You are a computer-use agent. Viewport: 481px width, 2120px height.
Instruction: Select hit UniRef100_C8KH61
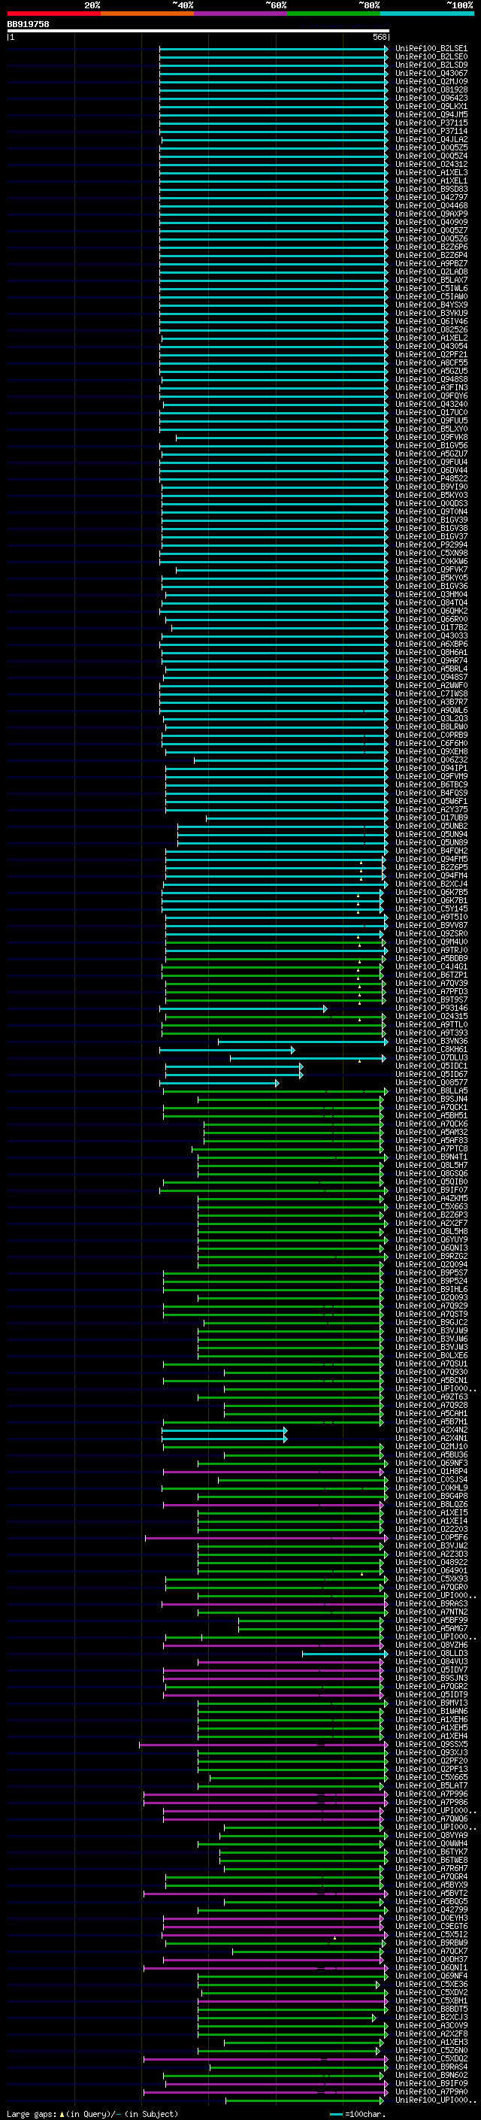coord(431,1049)
